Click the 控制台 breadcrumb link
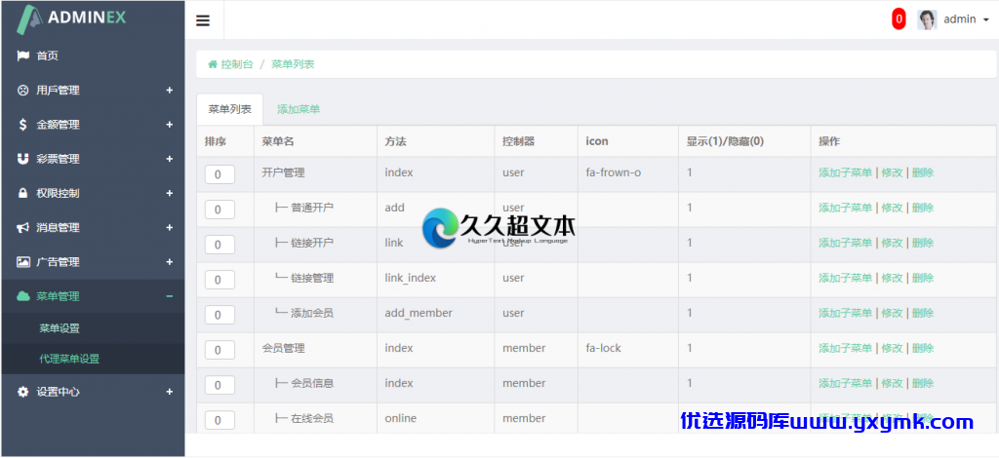 237,64
